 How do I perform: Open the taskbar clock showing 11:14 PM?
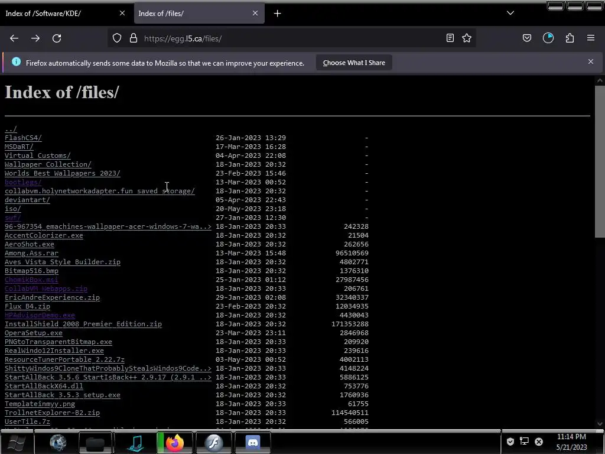click(571, 442)
